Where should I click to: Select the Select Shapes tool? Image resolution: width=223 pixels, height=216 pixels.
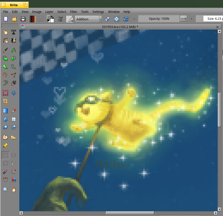pyautogui.click(x=5, y=32)
